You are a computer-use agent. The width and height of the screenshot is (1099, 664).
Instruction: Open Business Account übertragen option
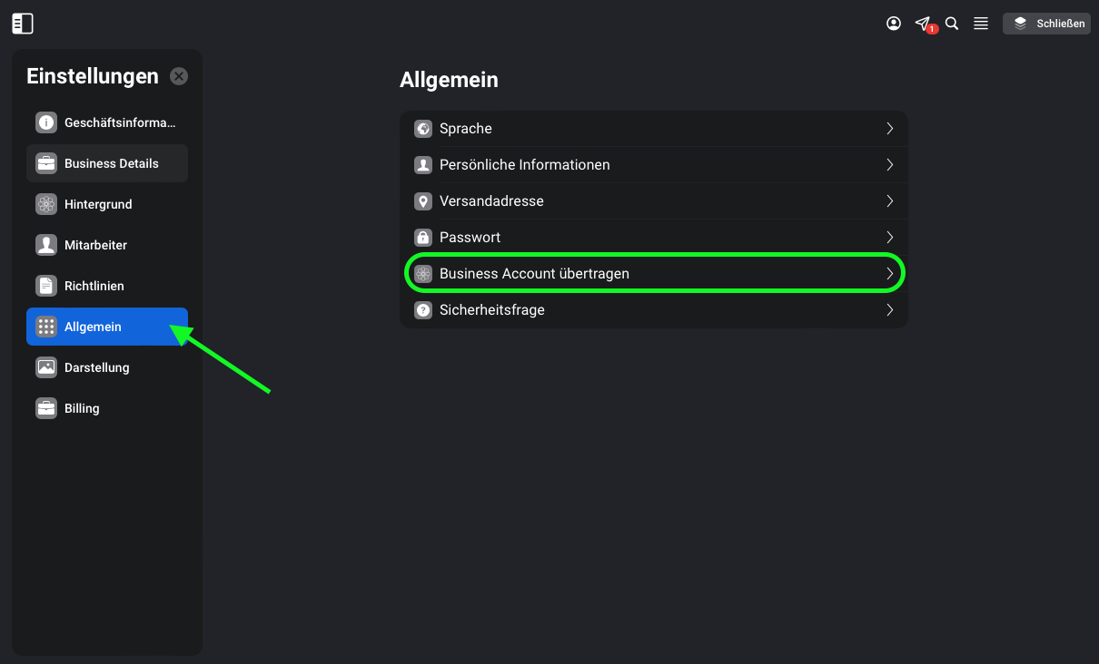[654, 274]
